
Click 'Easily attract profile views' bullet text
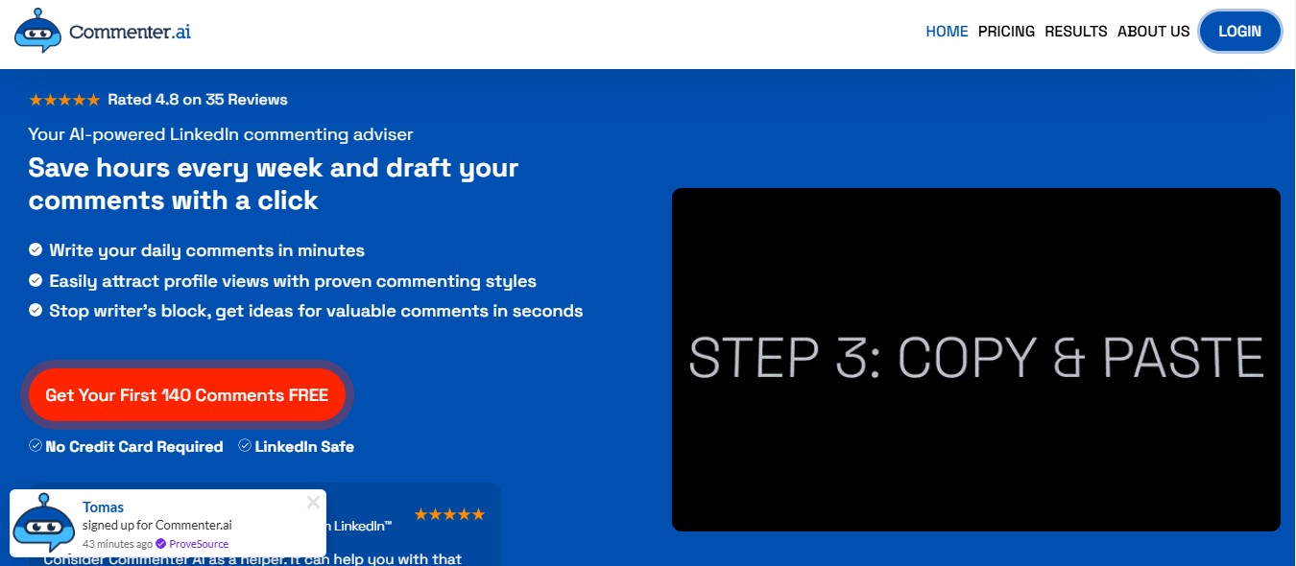pyautogui.click(x=293, y=281)
